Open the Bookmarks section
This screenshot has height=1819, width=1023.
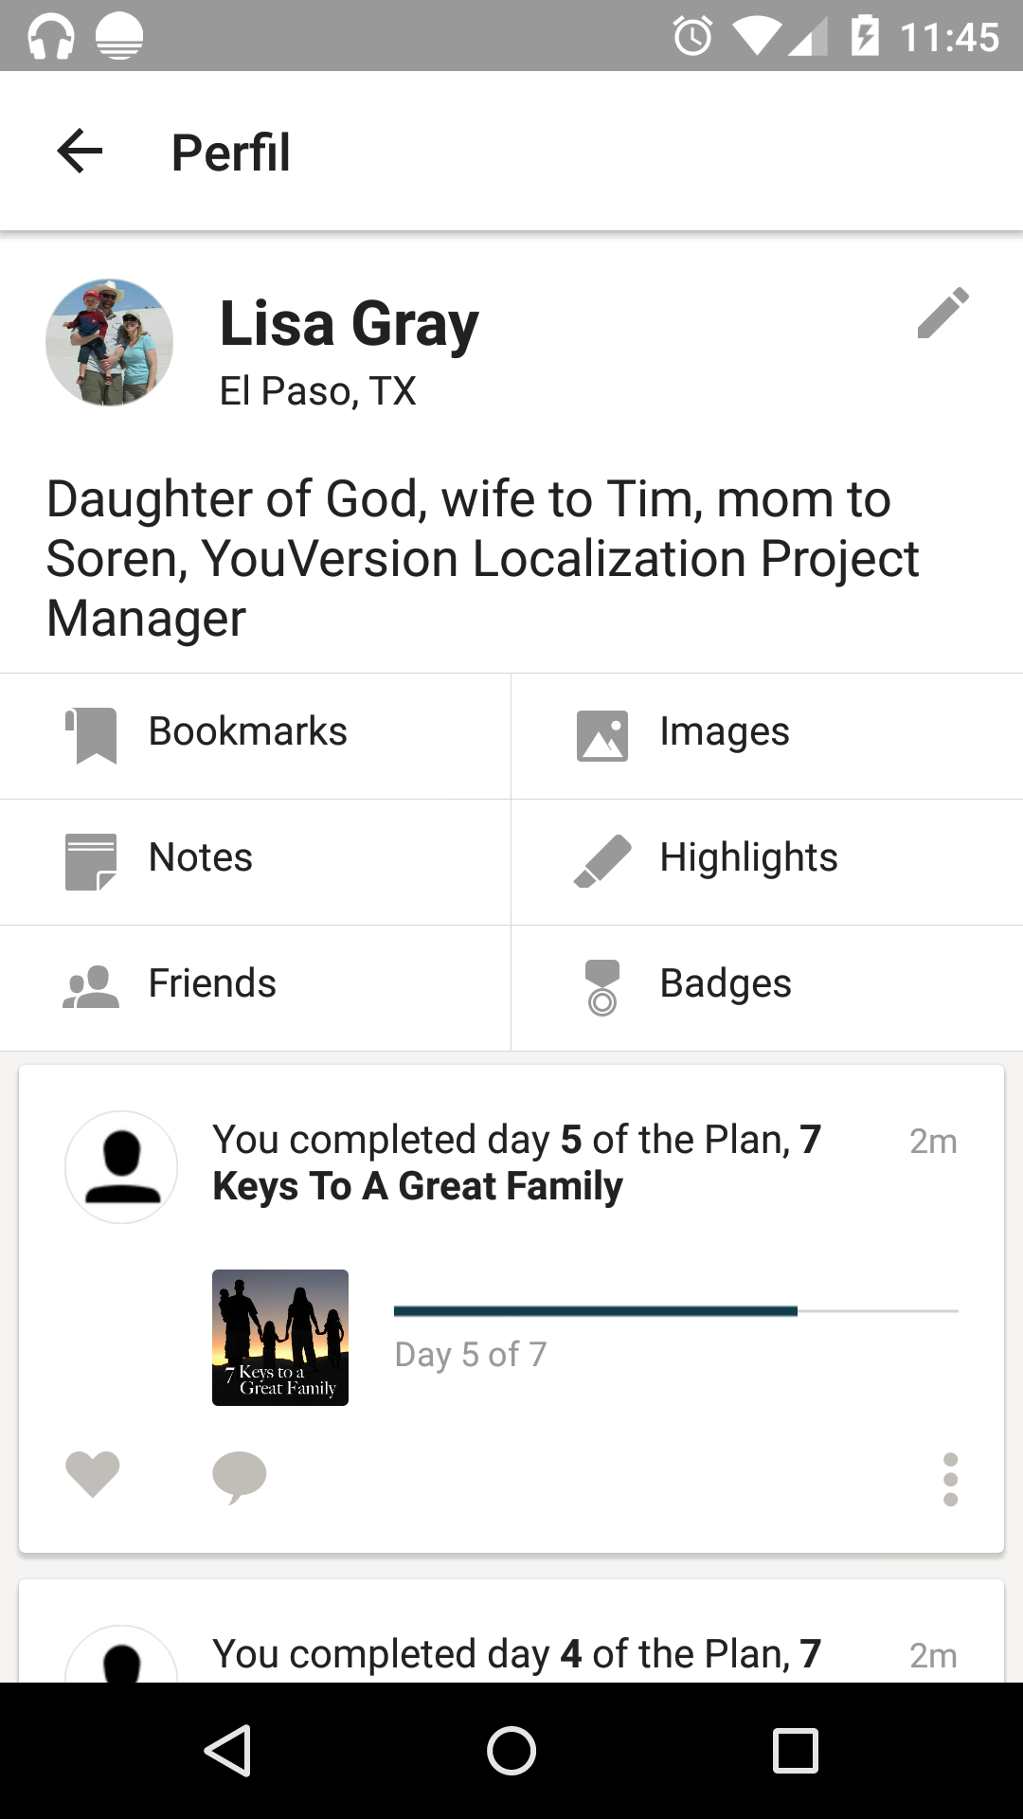(x=248, y=732)
